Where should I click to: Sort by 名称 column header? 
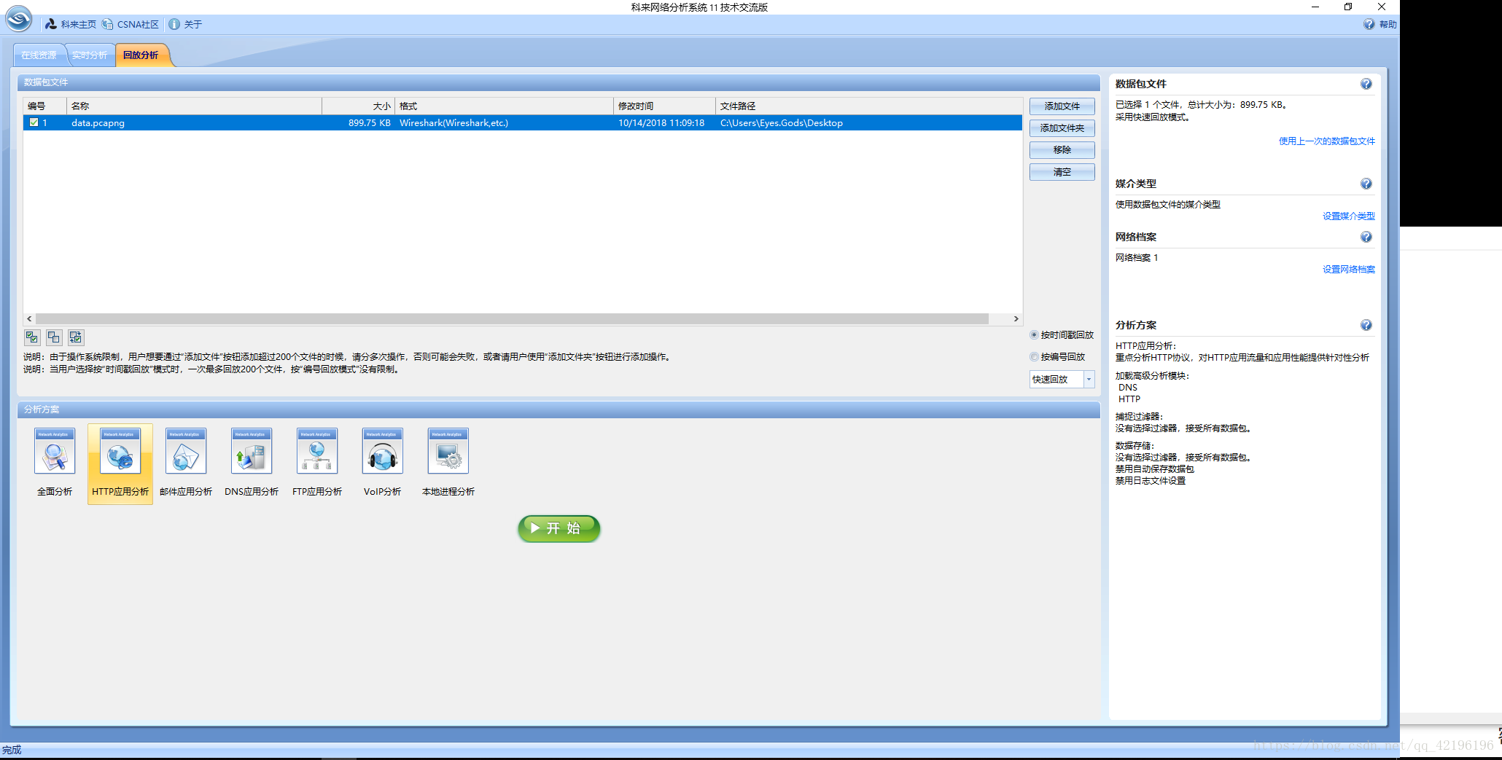194,106
